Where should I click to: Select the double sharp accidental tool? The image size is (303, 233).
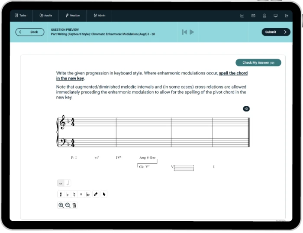click(x=81, y=194)
